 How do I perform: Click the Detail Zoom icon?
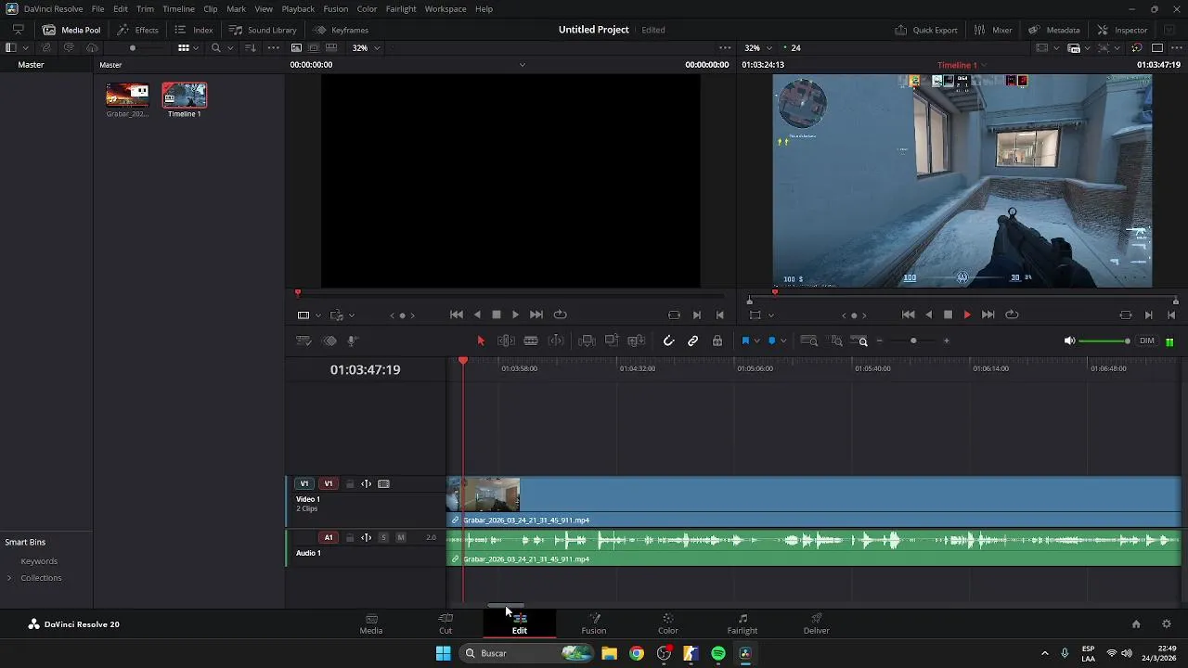pos(836,340)
